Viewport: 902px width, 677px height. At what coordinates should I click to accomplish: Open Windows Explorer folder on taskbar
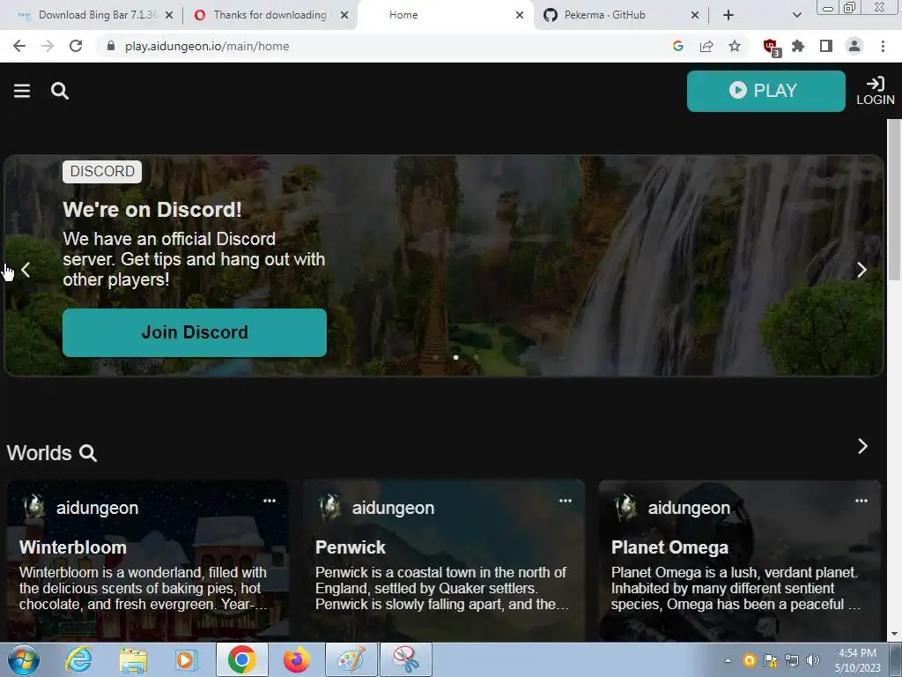click(x=133, y=659)
